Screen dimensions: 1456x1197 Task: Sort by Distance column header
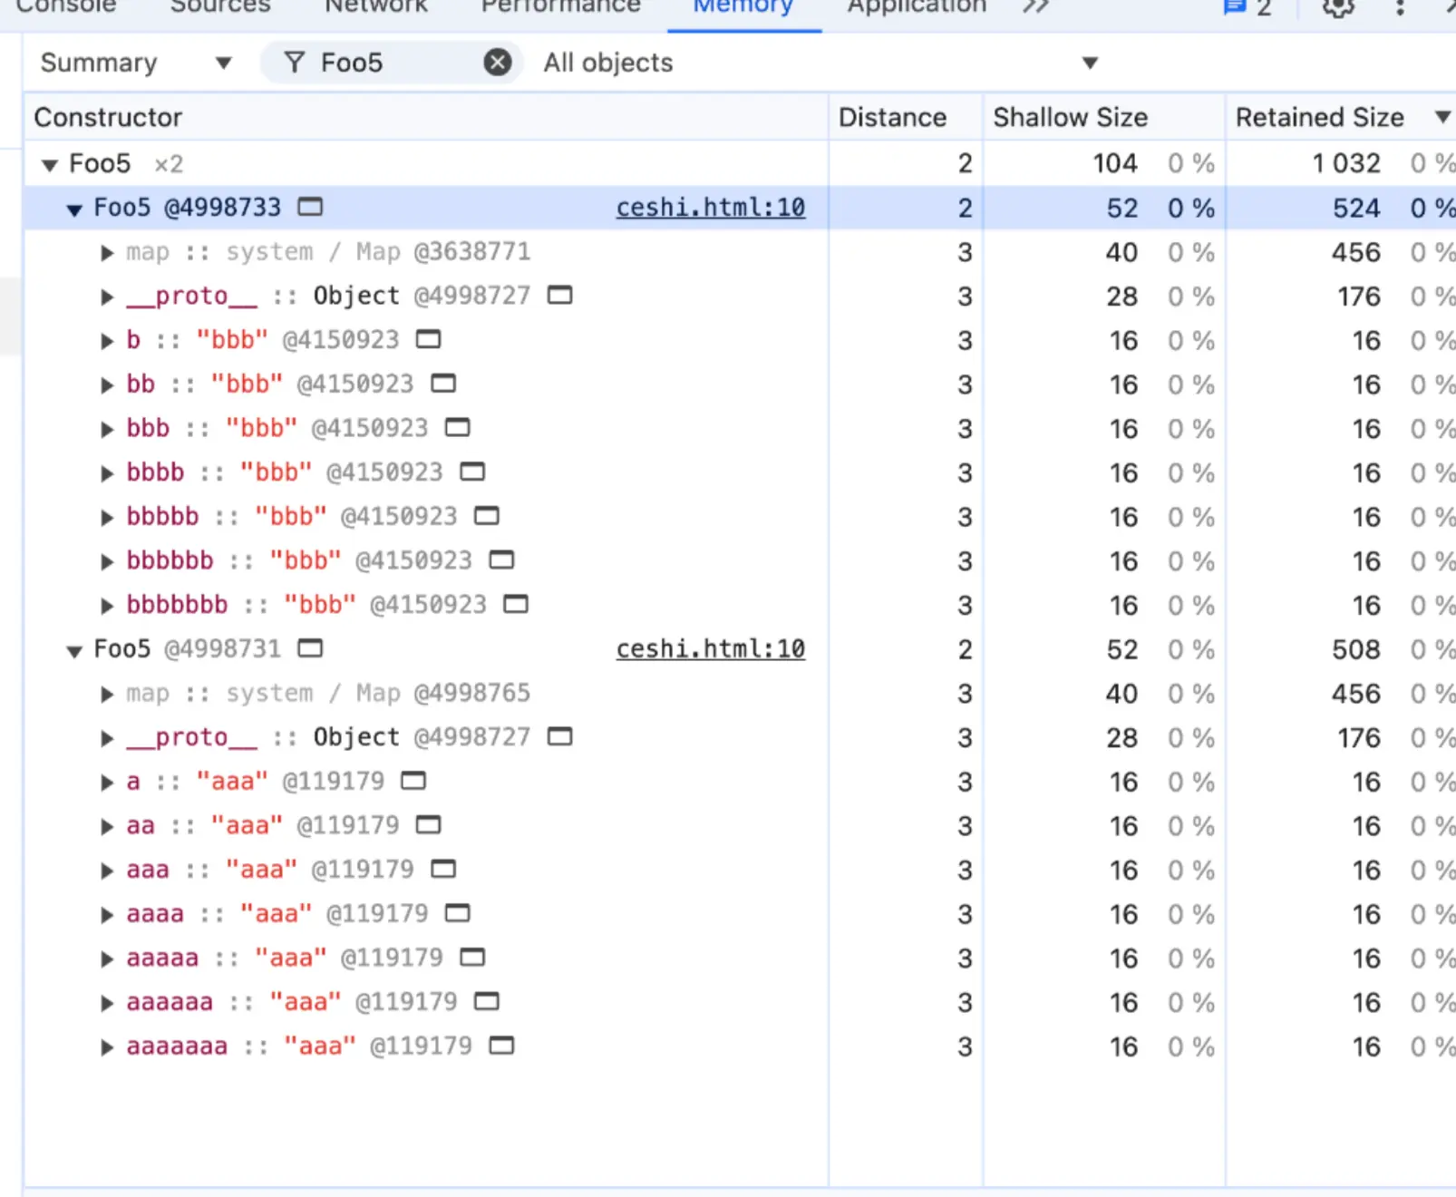(906, 117)
